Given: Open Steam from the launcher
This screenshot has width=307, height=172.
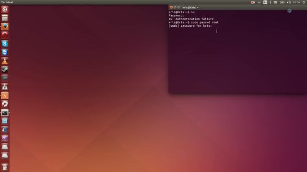Looking at the screenshot, I should point(5,70).
